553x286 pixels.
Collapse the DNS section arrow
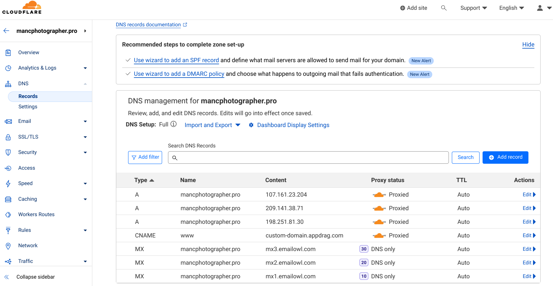click(85, 84)
